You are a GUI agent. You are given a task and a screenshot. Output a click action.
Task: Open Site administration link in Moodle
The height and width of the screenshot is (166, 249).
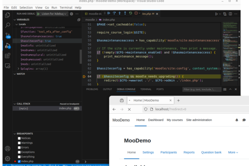click(x=199, y=120)
